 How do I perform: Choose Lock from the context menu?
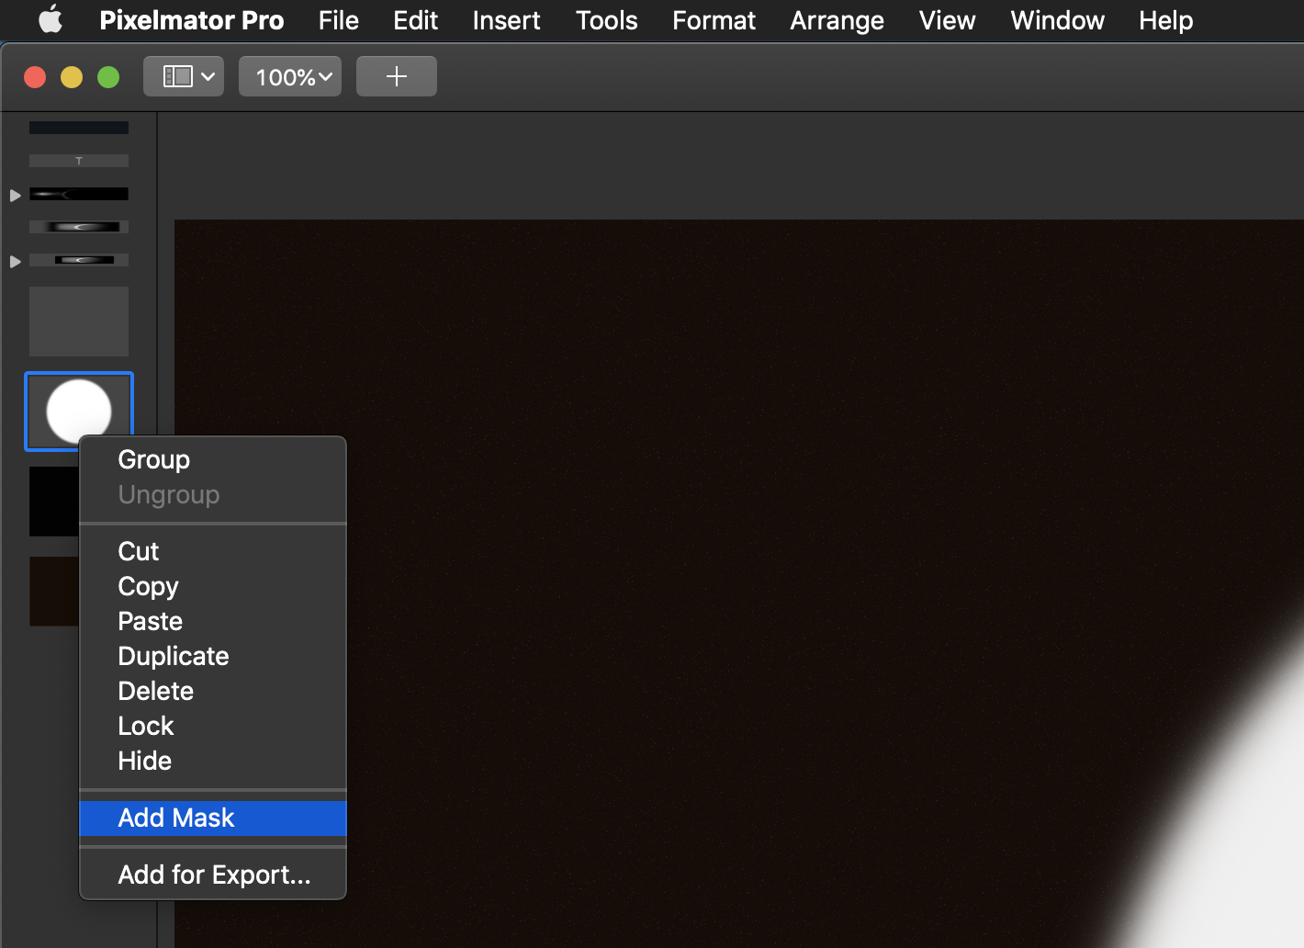213,726
